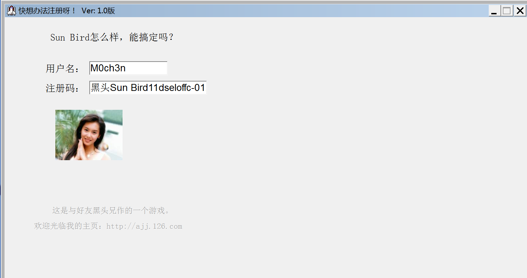Open the http://ajj.126.com homepage link
527x278 pixels.
144,226
